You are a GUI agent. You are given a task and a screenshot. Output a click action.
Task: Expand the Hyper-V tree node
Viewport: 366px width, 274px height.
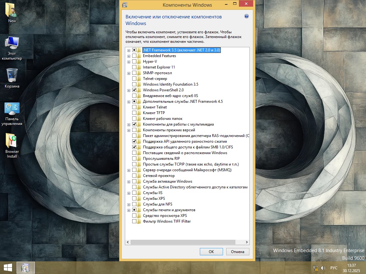pyautogui.click(x=129, y=62)
